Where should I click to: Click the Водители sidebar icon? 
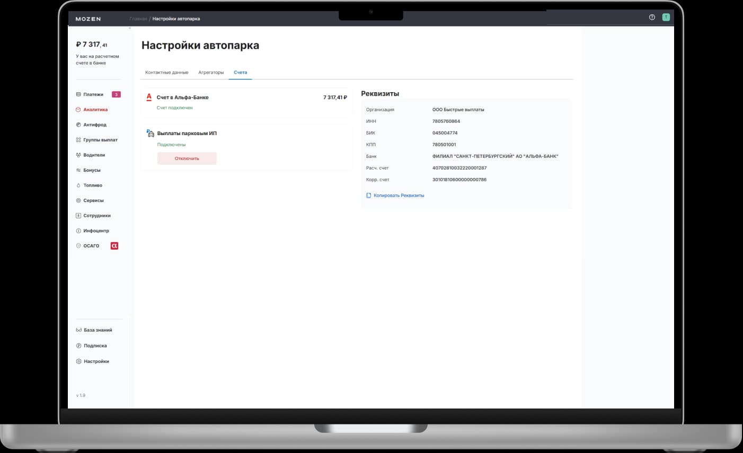pyautogui.click(x=78, y=155)
